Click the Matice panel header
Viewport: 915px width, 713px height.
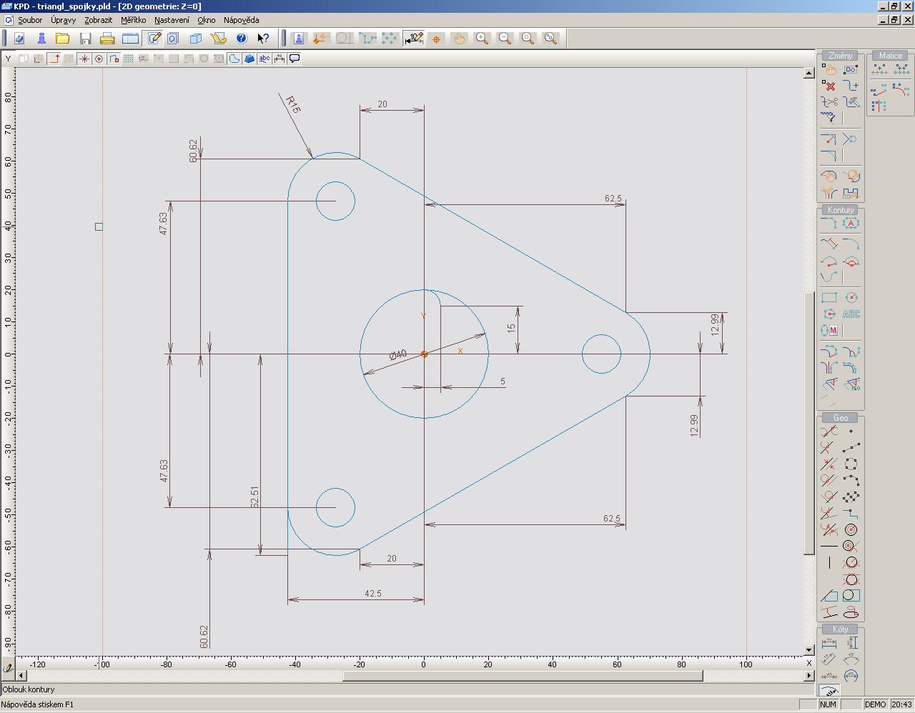(x=890, y=56)
